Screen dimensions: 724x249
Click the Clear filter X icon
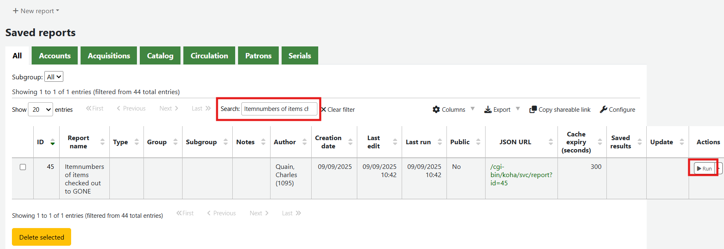(324, 110)
